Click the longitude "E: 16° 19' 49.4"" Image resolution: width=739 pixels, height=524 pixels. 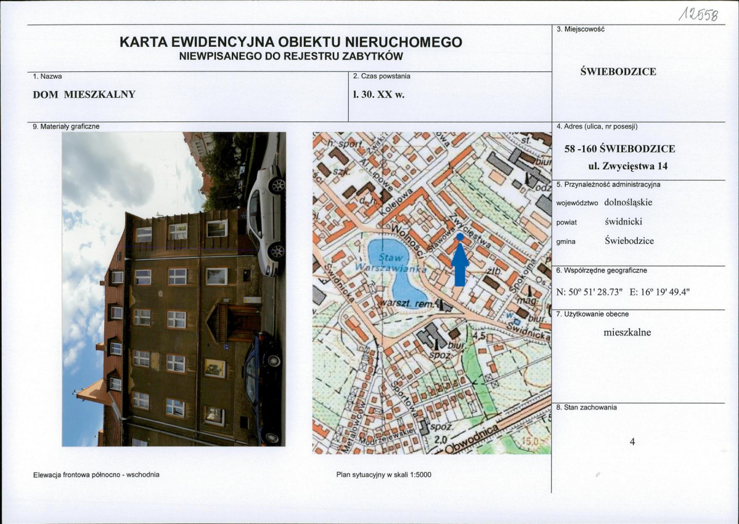coord(659,292)
